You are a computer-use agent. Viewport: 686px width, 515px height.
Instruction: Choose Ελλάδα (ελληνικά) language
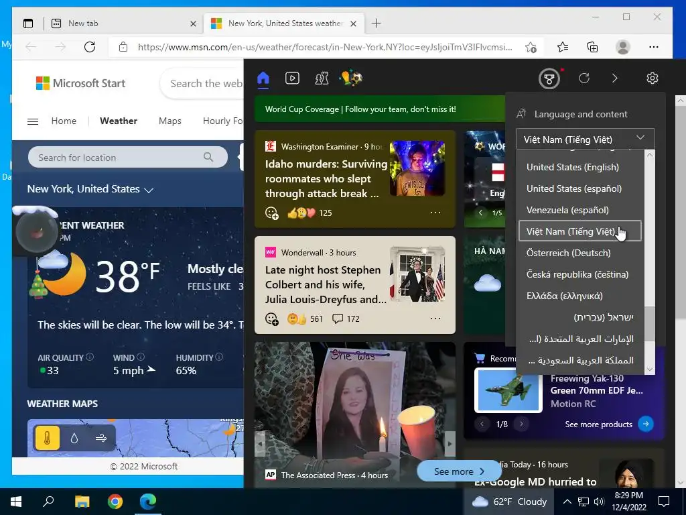[x=580, y=296]
